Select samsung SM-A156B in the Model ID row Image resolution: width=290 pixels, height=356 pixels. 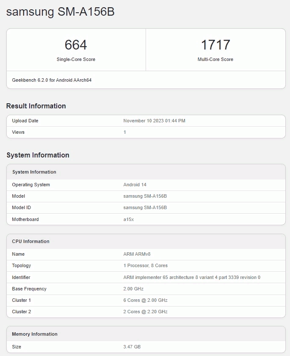tap(145, 207)
